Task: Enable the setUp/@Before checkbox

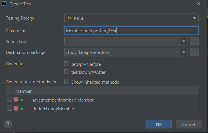Action: (67, 64)
